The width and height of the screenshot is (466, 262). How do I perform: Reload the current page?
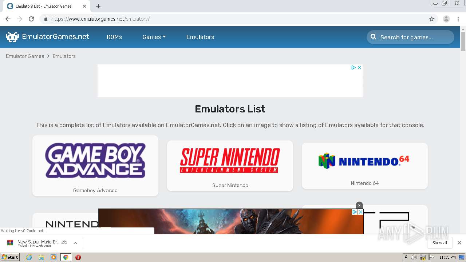point(31,19)
